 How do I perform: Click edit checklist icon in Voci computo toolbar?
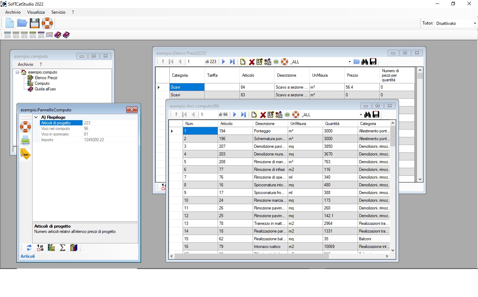270,115
